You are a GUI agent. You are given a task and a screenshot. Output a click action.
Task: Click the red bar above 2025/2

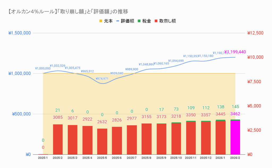coord(58,139)
